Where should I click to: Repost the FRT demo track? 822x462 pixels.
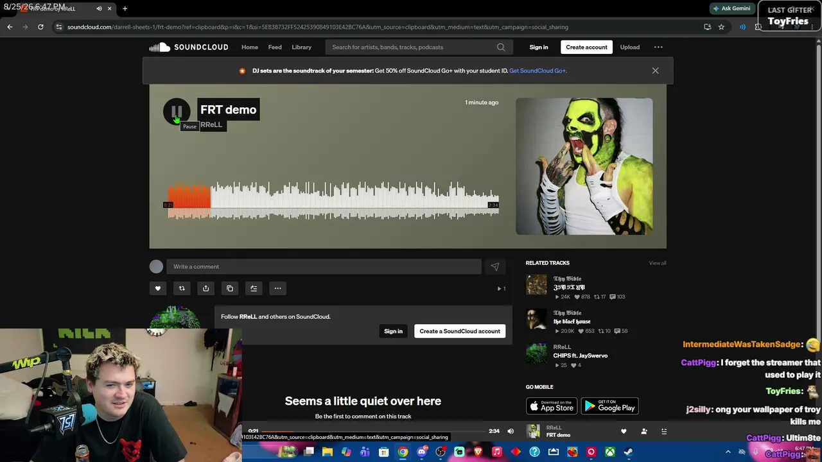click(x=182, y=288)
